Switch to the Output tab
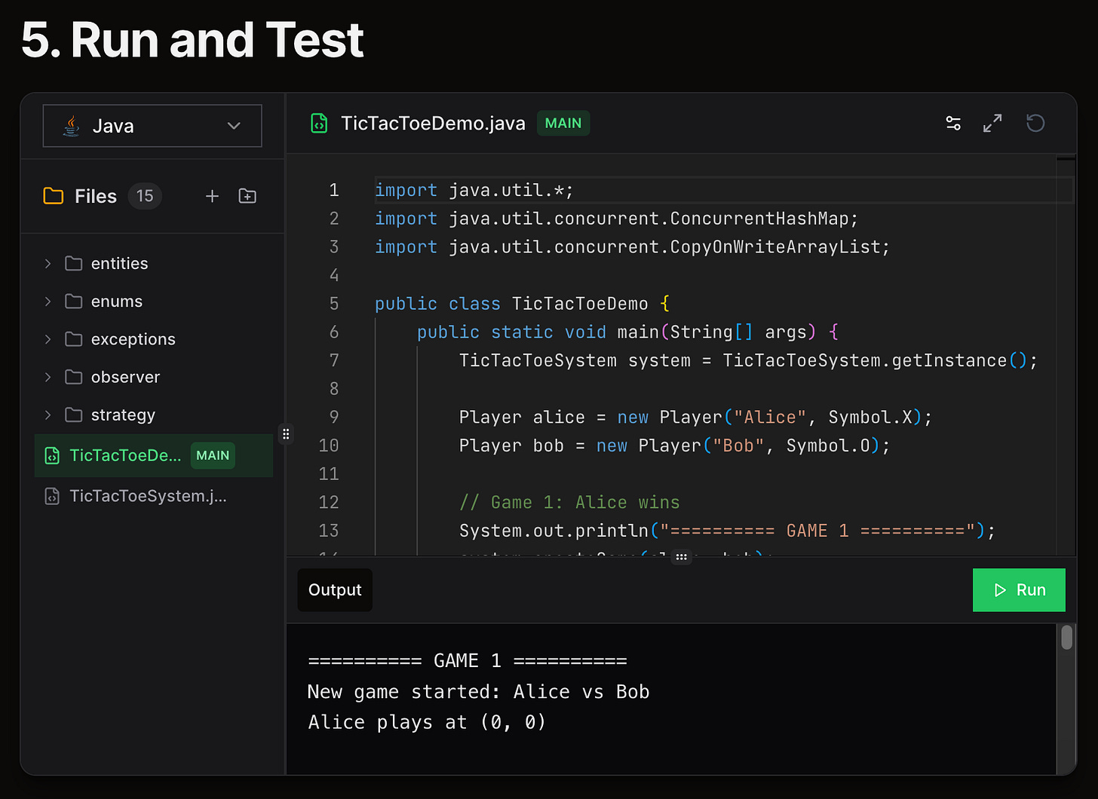Image resolution: width=1098 pixels, height=799 pixels. click(335, 589)
